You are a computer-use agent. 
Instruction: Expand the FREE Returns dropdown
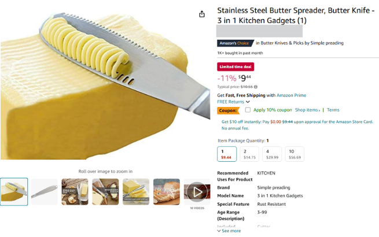coord(234,102)
